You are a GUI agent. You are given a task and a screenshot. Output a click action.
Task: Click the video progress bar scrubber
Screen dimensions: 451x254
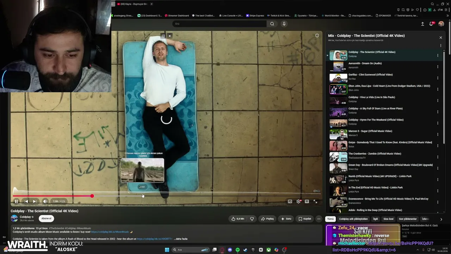(x=92, y=196)
